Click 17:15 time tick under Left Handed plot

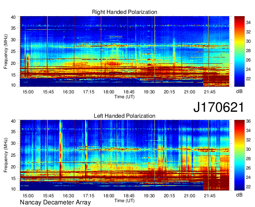tap(88, 196)
